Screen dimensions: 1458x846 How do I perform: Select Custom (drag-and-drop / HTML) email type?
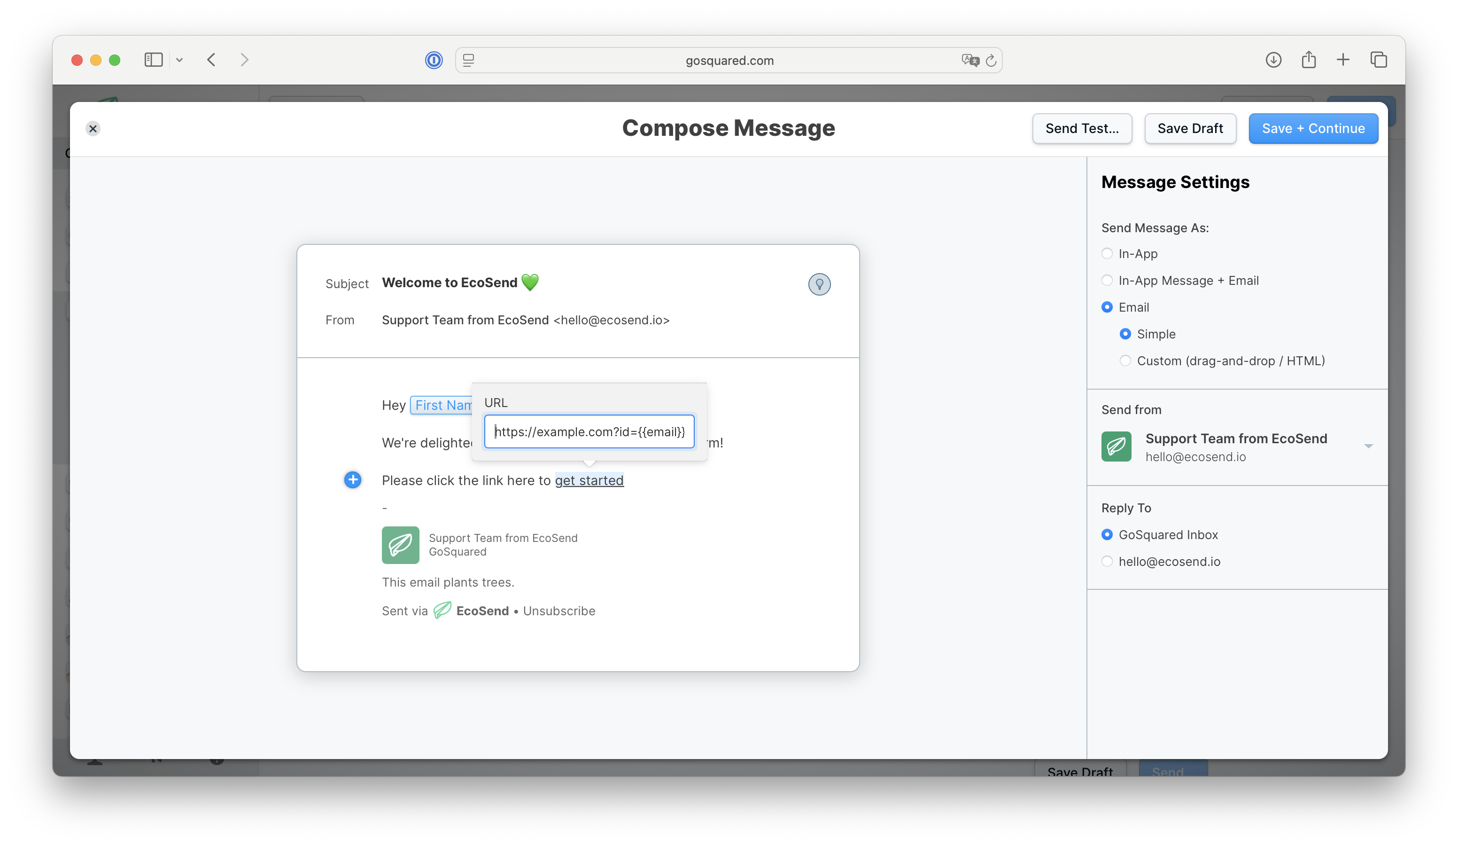pos(1125,361)
